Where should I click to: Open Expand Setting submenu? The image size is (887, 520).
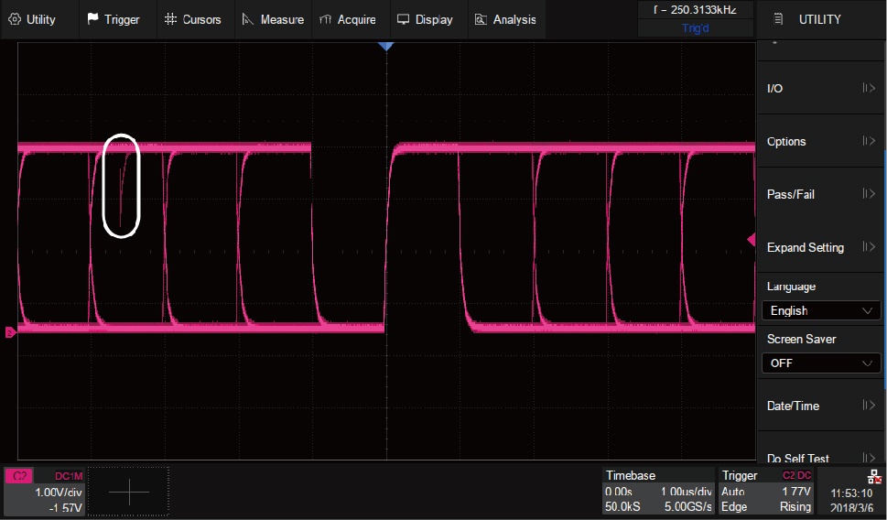tap(821, 248)
